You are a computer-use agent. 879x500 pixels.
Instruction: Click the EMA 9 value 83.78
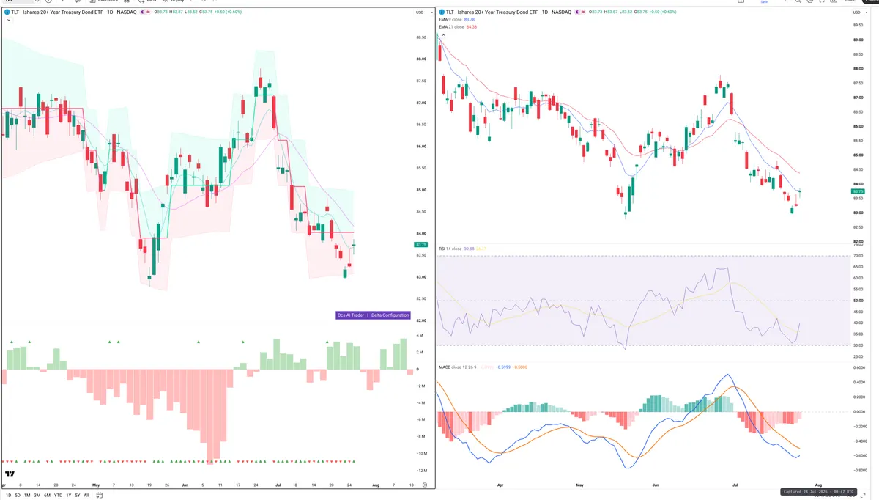point(470,19)
